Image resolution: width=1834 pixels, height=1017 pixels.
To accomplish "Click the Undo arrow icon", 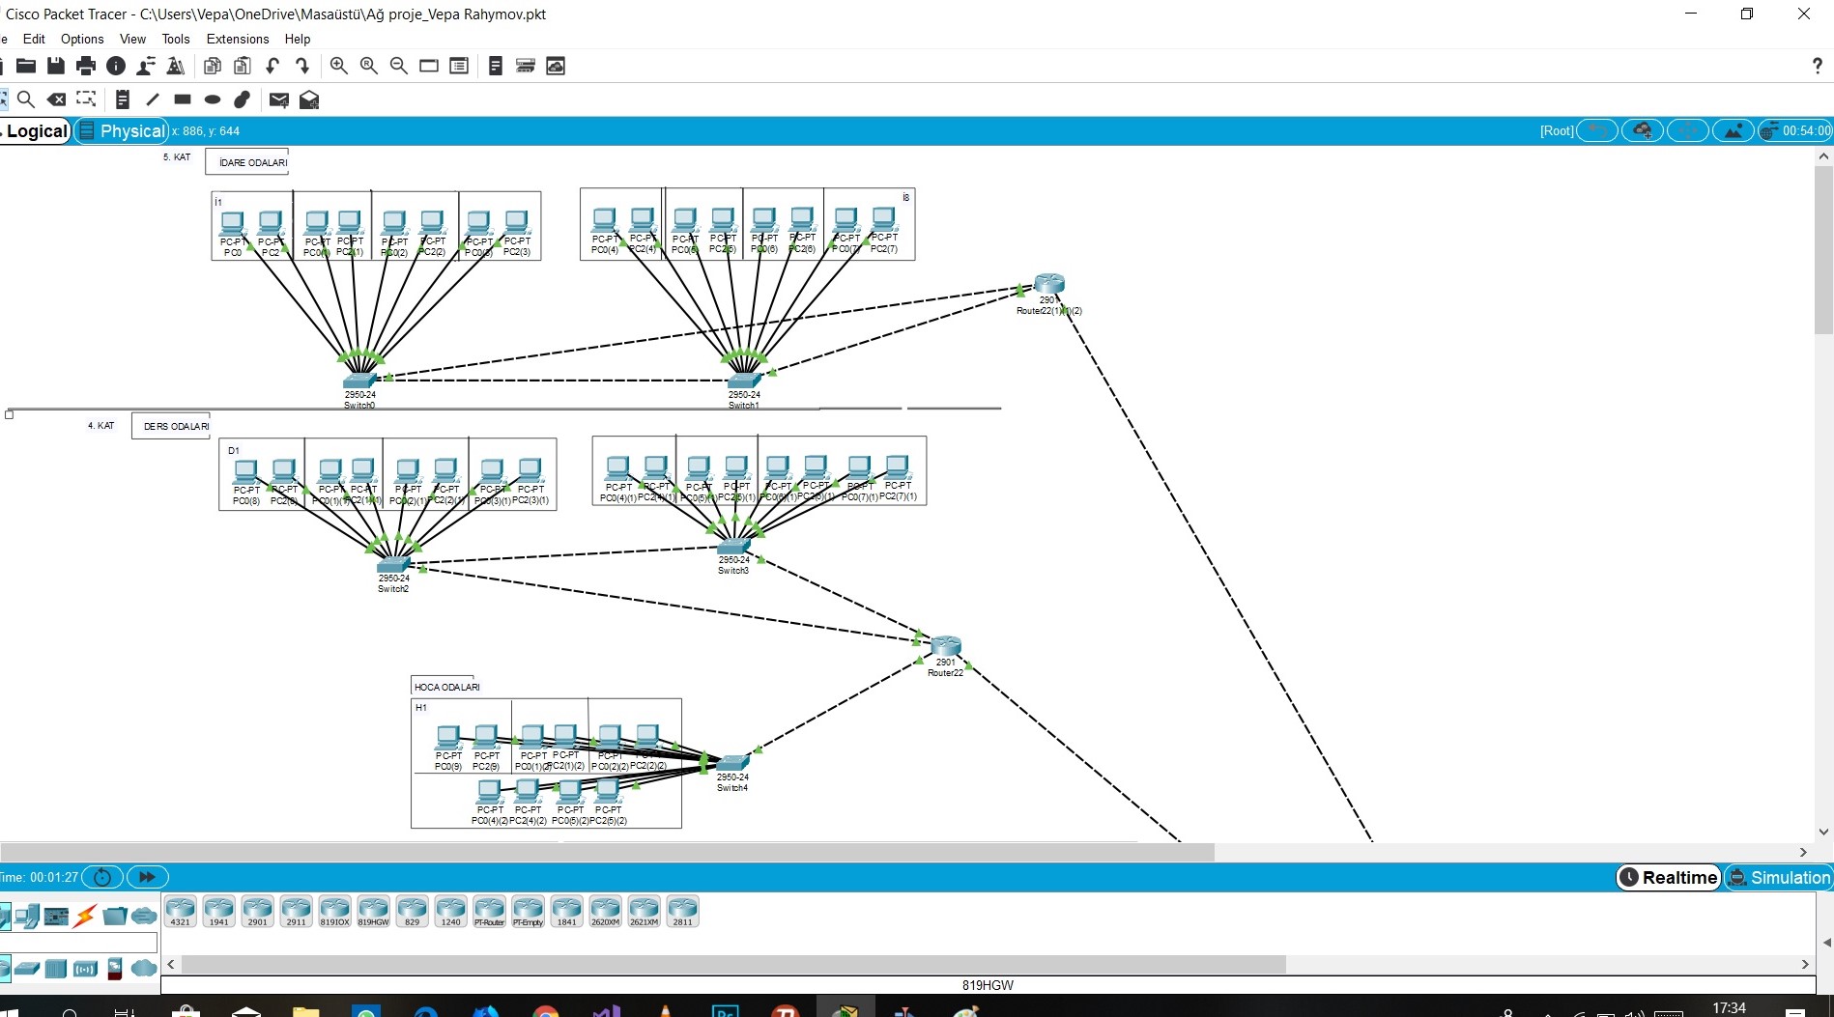I will pyautogui.click(x=272, y=66).
